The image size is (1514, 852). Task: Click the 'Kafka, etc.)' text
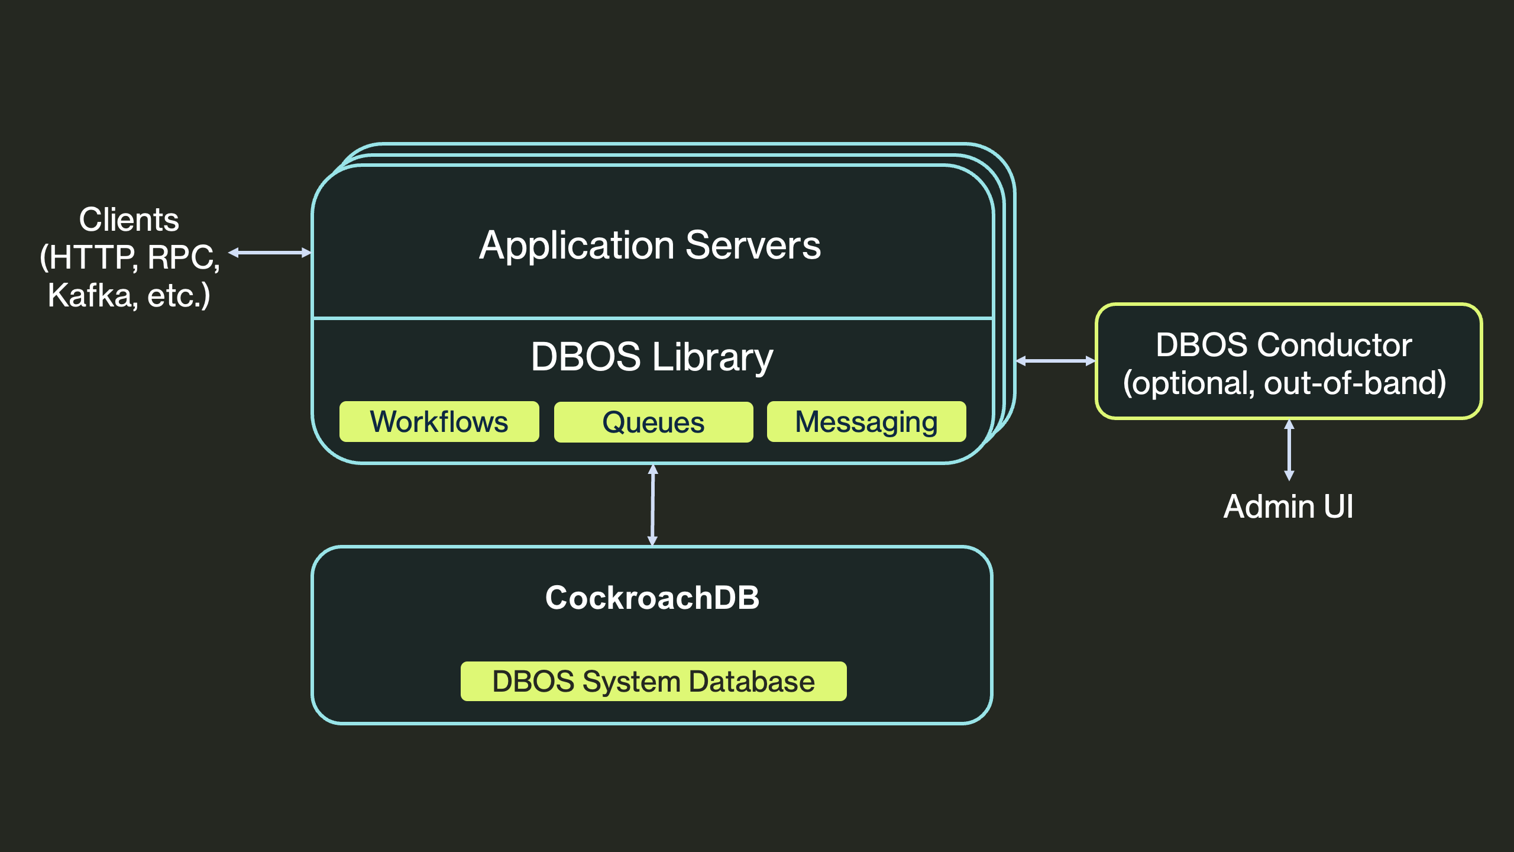click(129, 295)
